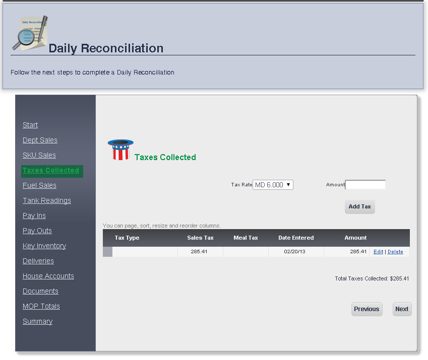This screenshot has height=360, width=428.
Task: Click the Total Taxes Collected $285.41 text
Action: click(372, 278)
